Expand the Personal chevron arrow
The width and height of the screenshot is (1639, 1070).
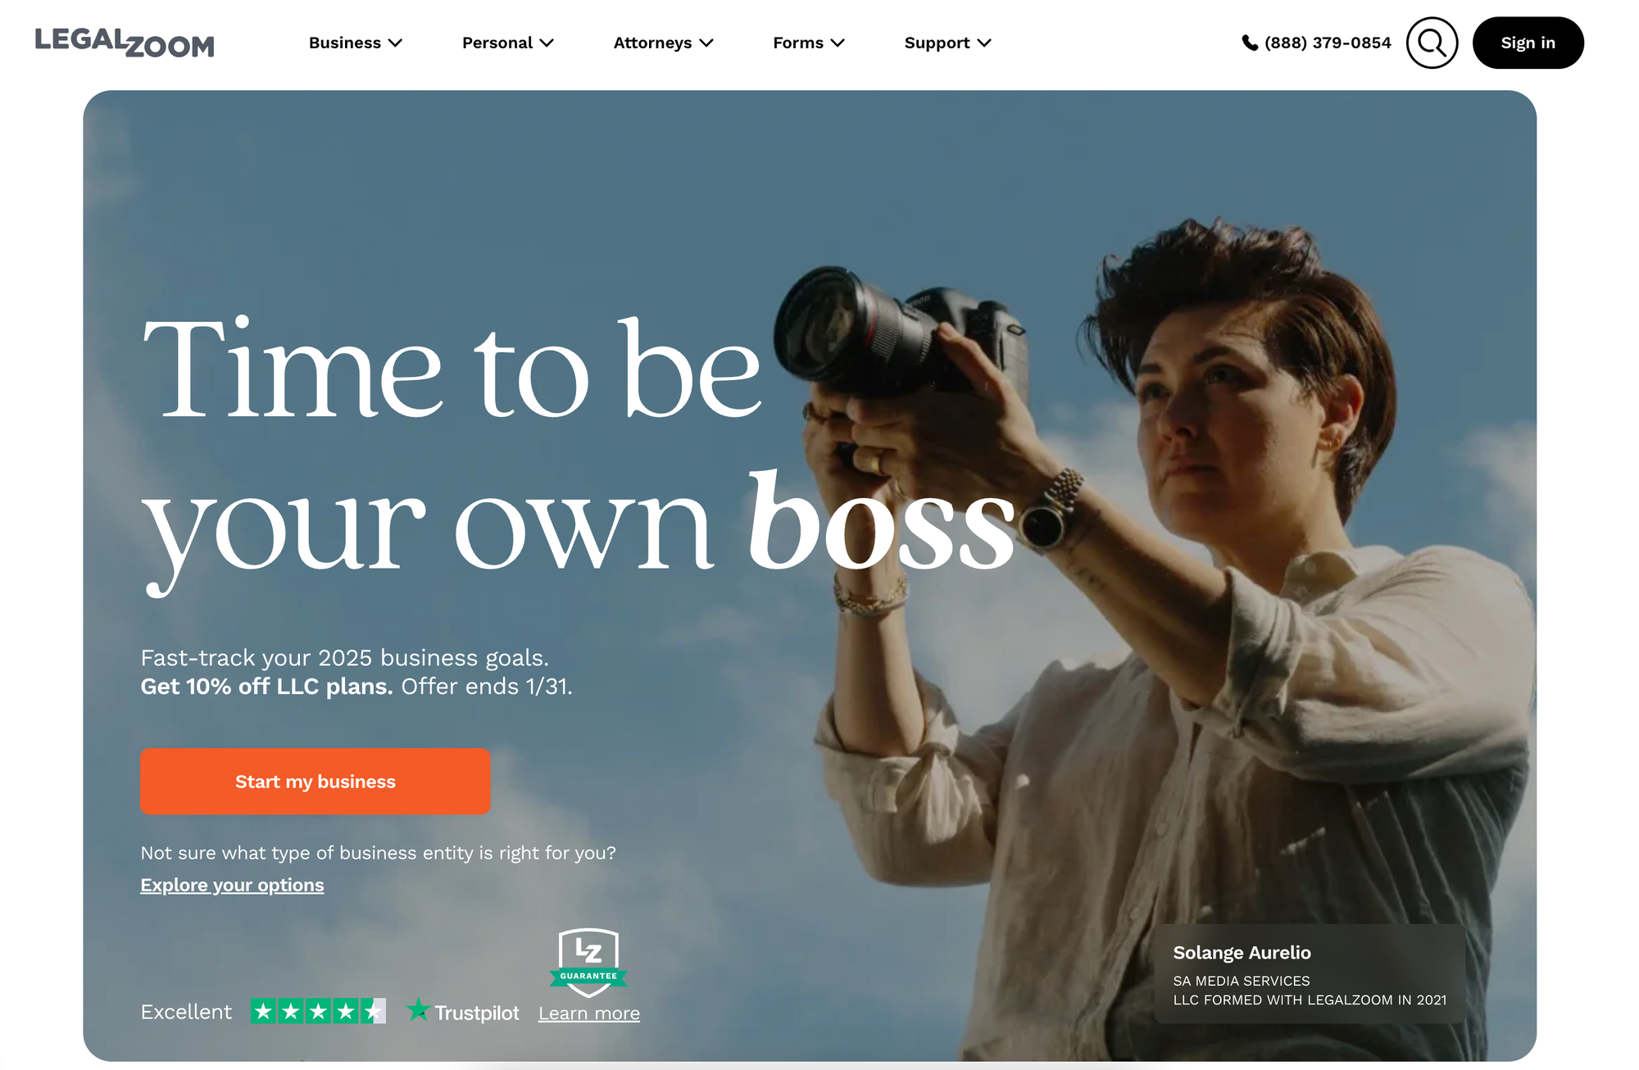(x=547, y=43)
